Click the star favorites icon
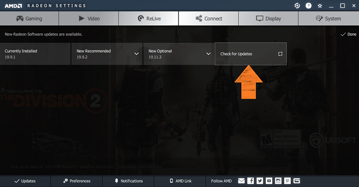This screenshot has height=187, width=359. pos(320,5)
